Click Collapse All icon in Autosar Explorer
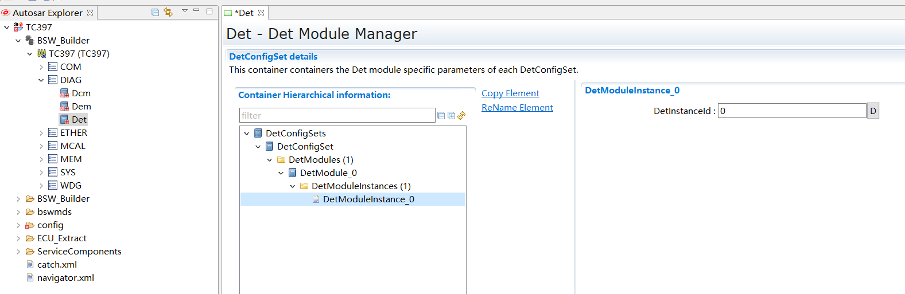The image size is (905, 294). [x=155, y=12]
